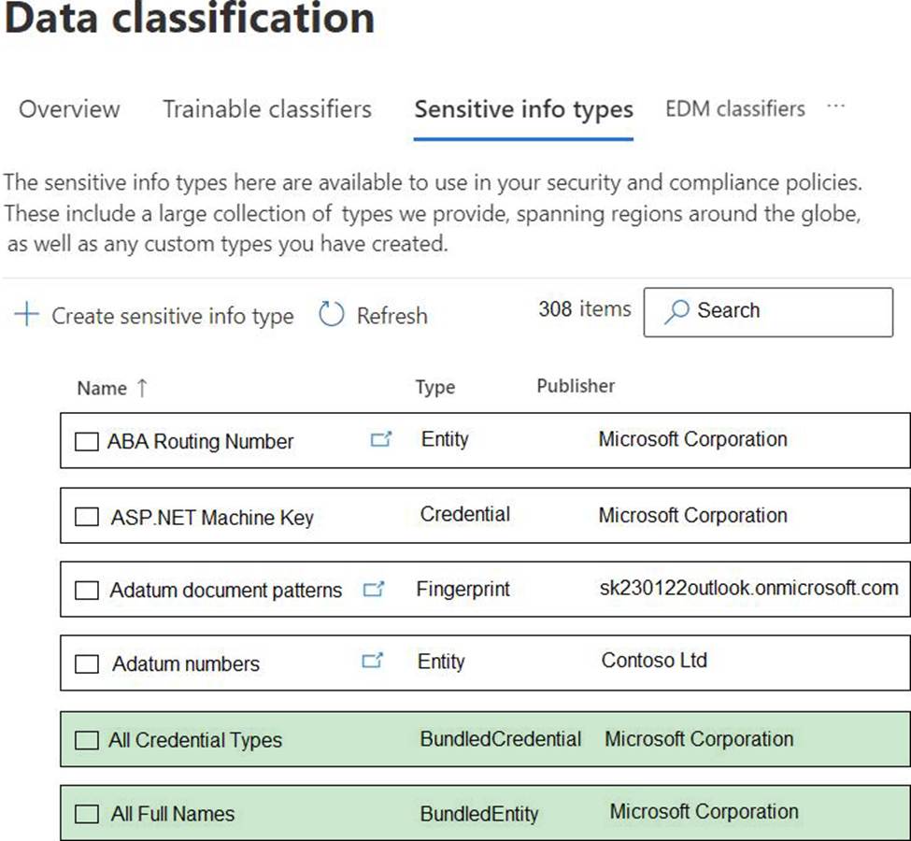
Task: Click Create sensitive info type
Action: click(x=172, y=317)
